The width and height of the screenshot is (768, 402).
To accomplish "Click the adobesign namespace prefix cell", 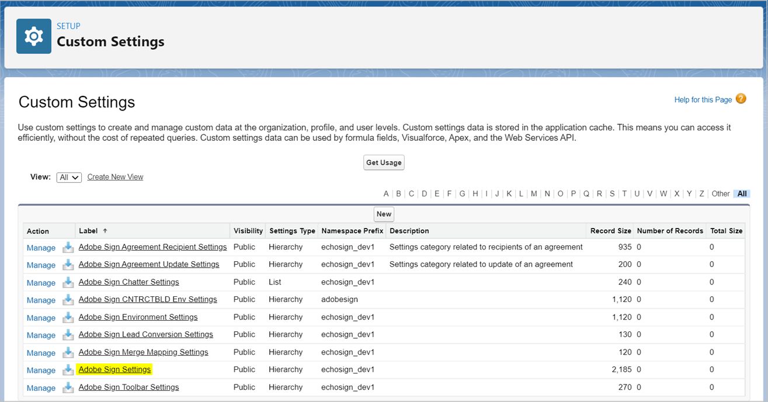I will coord(339,299).
